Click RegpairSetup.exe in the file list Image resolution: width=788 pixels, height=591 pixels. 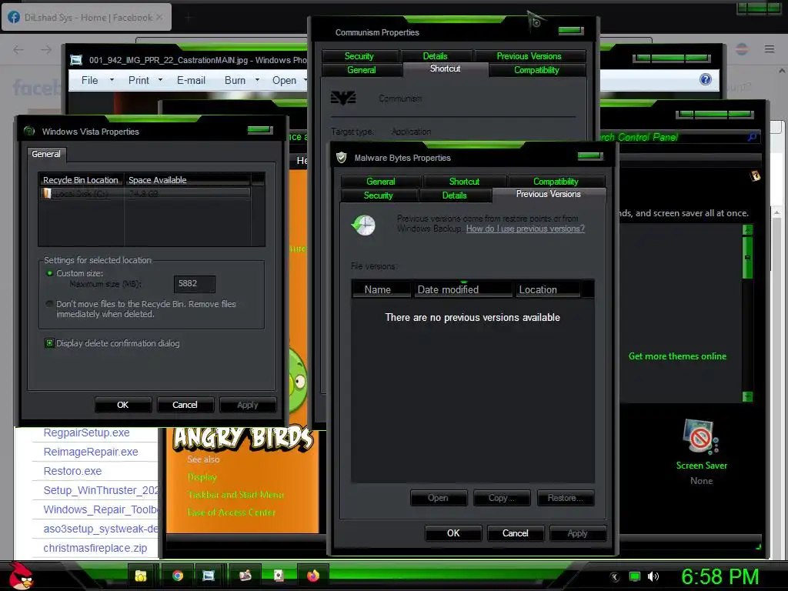pyautogui.click(x=86, y=432)
